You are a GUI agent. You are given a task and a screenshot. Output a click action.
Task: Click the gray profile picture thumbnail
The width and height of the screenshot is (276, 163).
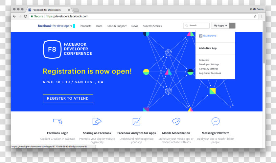click(x=232, y=26)
